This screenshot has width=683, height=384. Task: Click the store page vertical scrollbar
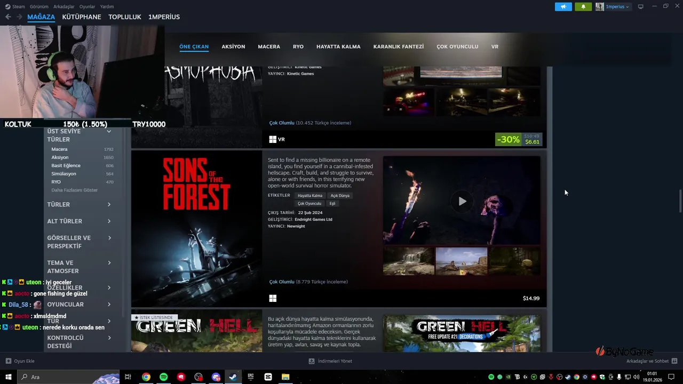coord(680,201)
